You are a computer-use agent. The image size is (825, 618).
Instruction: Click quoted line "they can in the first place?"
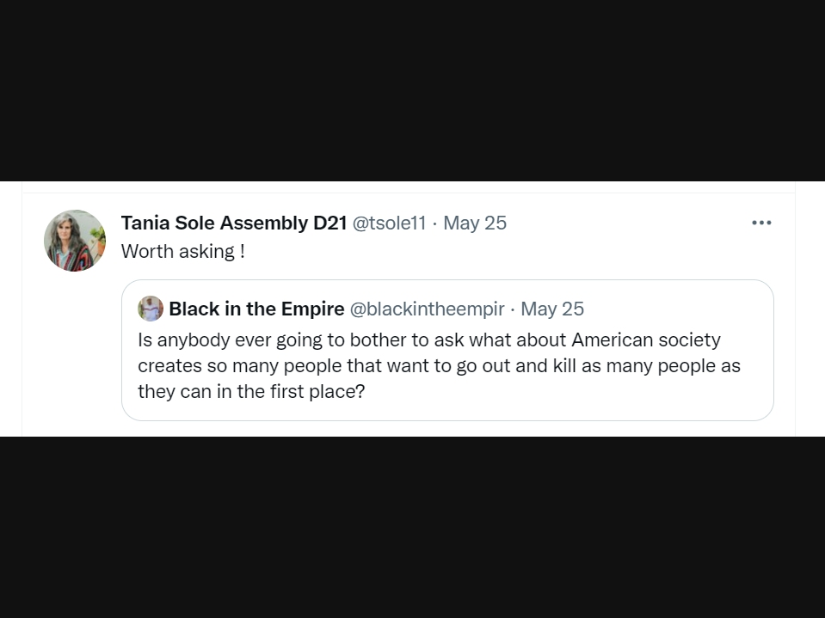(251, 391)
